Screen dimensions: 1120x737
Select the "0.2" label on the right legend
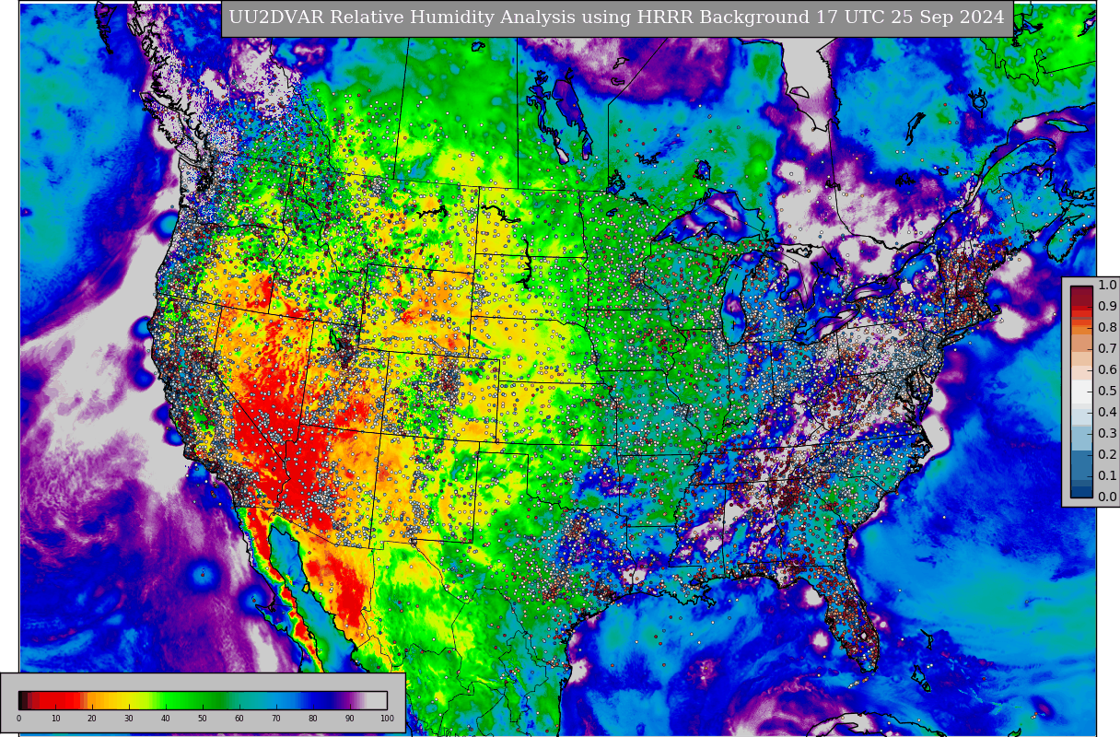click(1107, 455)
